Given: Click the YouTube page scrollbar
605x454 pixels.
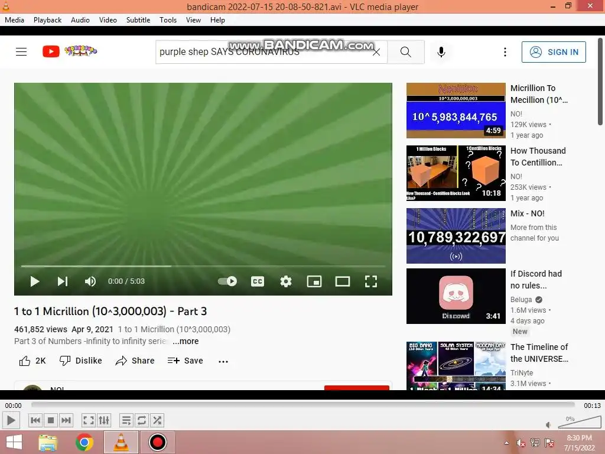Looking at the screenshot, I should point(600,82).
